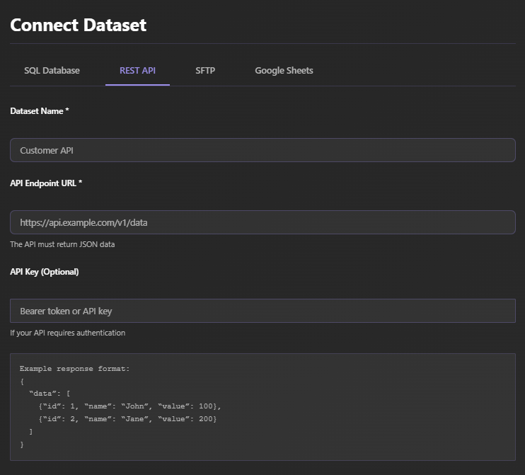Image resolution: width=525 pixels, height=475 pixels.
Task: Focus the API Endpoint URL field
Action: pyautogui.click(x=262, y=222)
